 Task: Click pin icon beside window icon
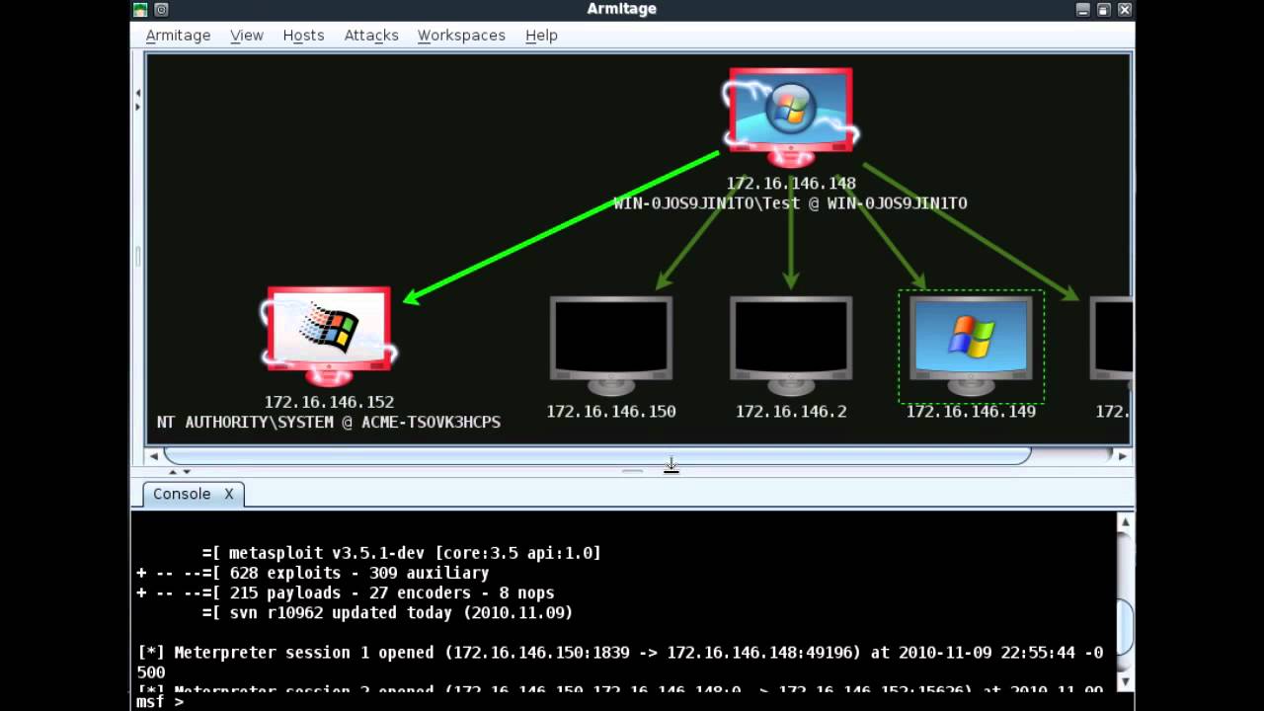(161, 10)
